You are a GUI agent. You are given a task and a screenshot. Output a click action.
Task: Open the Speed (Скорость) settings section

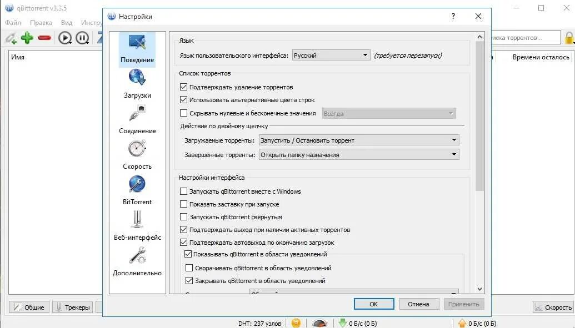point(137,155)
